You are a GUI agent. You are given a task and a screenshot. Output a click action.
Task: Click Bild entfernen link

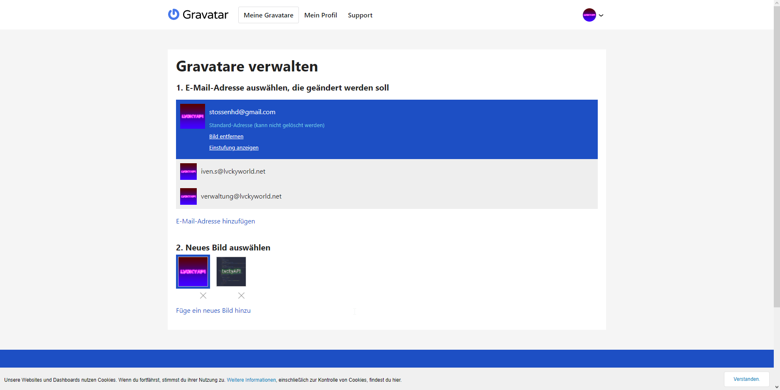tap(226, 136)
